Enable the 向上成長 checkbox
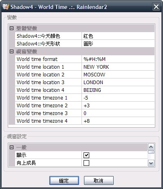Image resolution: width=163 pixels, height=189 pixels. pos(86,163)
